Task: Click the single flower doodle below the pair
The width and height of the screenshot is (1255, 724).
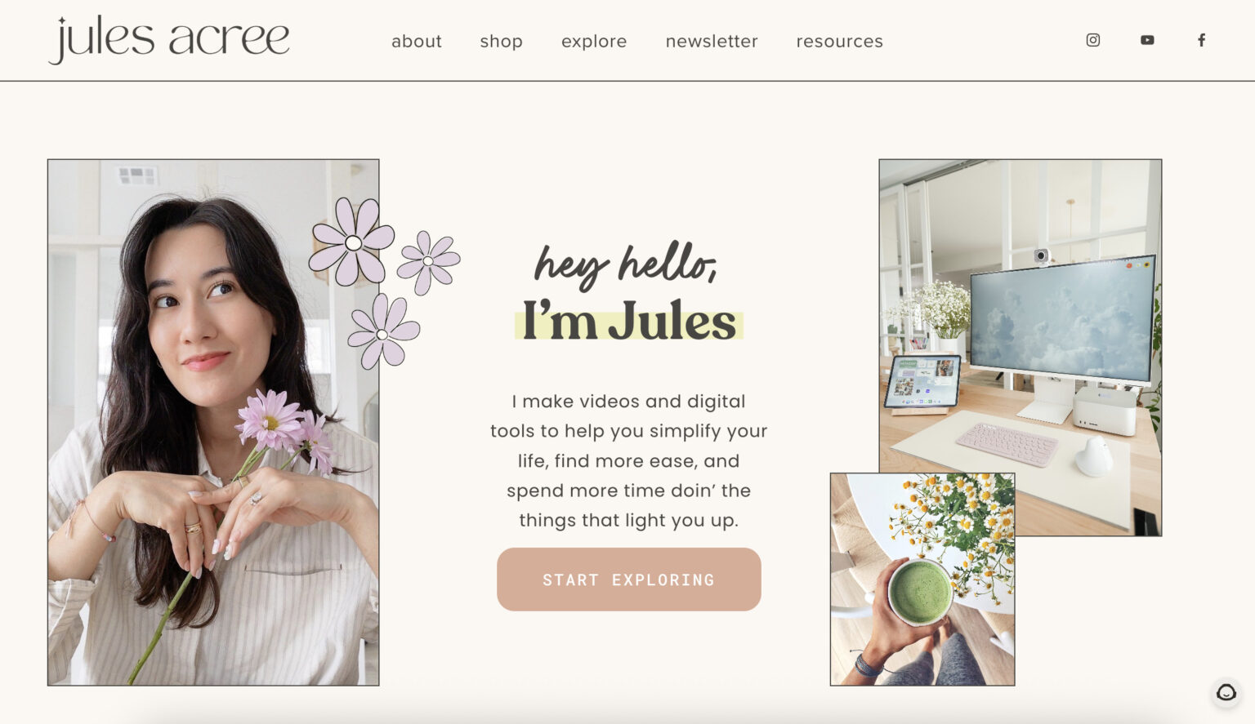Action: pos(381,333)
